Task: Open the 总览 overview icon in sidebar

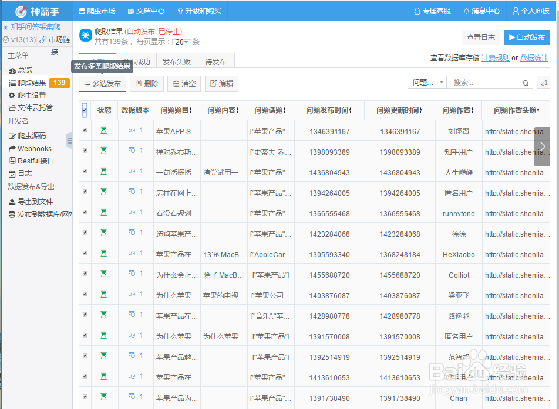Action: pyautogui.click(x=13, y=70)
